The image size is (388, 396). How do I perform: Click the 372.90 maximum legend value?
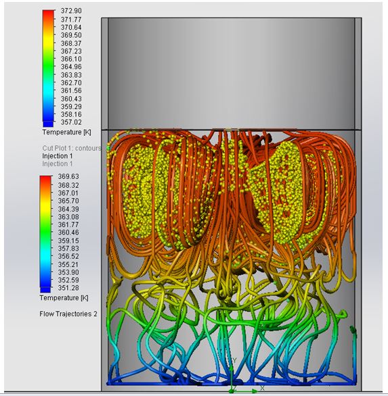(71, 11)
